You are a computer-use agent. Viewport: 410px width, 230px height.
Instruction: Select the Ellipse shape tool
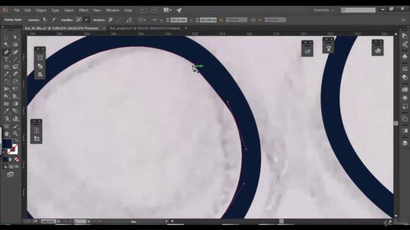6,66
